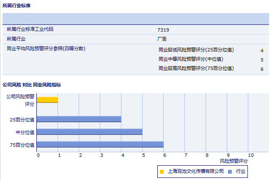Click the 所属行业标准工业代码 label
This screenshot has height=180, width=280.
pos(30,29)
